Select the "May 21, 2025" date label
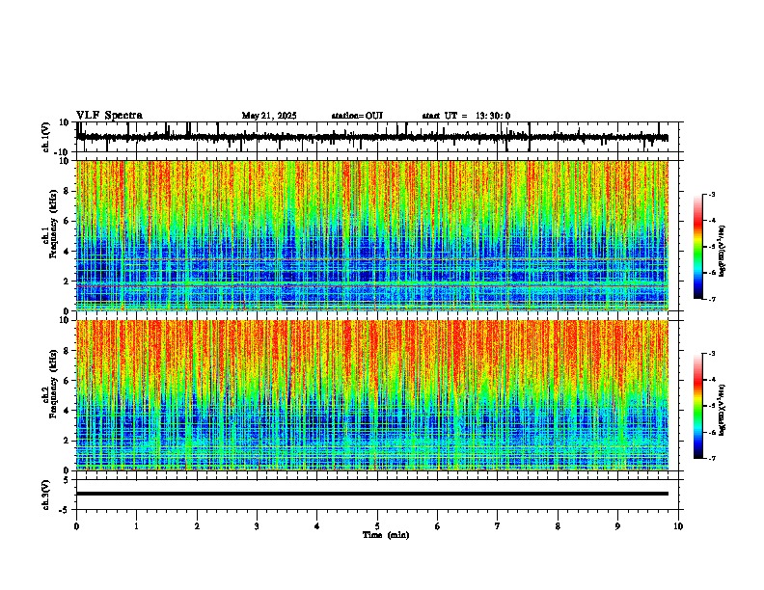Image resolution: width=764 pixels, height=590 pixels. [269, 116]
